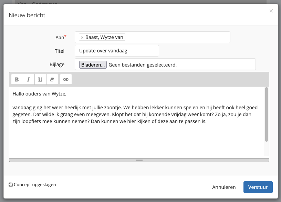Cancel the message with Annuleren
The image size is (281, 202).
[x=224, y=187]
